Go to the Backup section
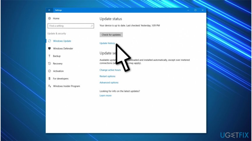This screenshot has width=252, height=141. tap(57, 56)
